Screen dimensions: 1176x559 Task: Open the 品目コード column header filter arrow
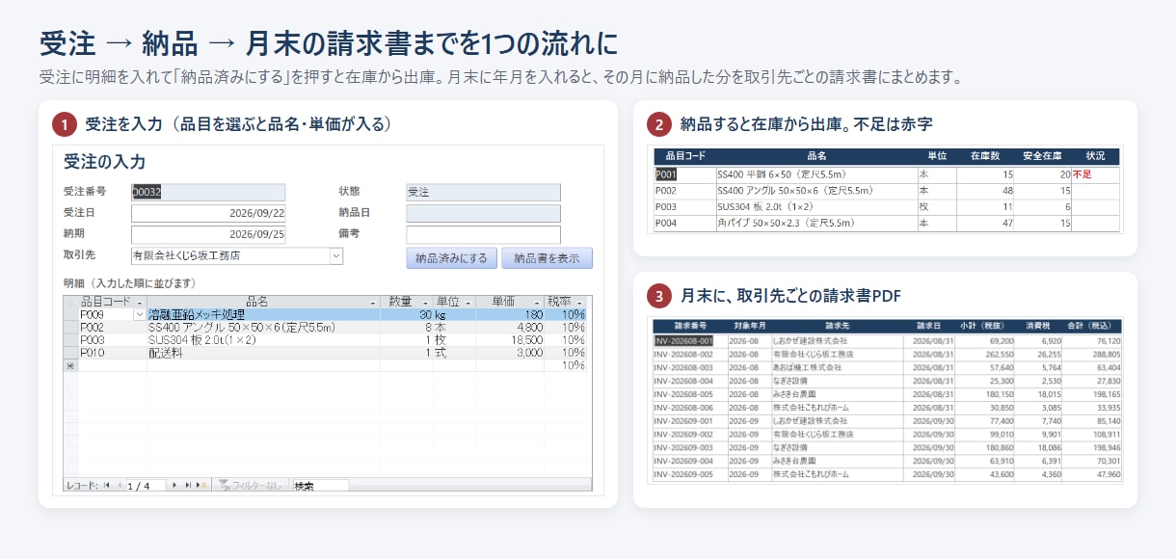[140, 302]
